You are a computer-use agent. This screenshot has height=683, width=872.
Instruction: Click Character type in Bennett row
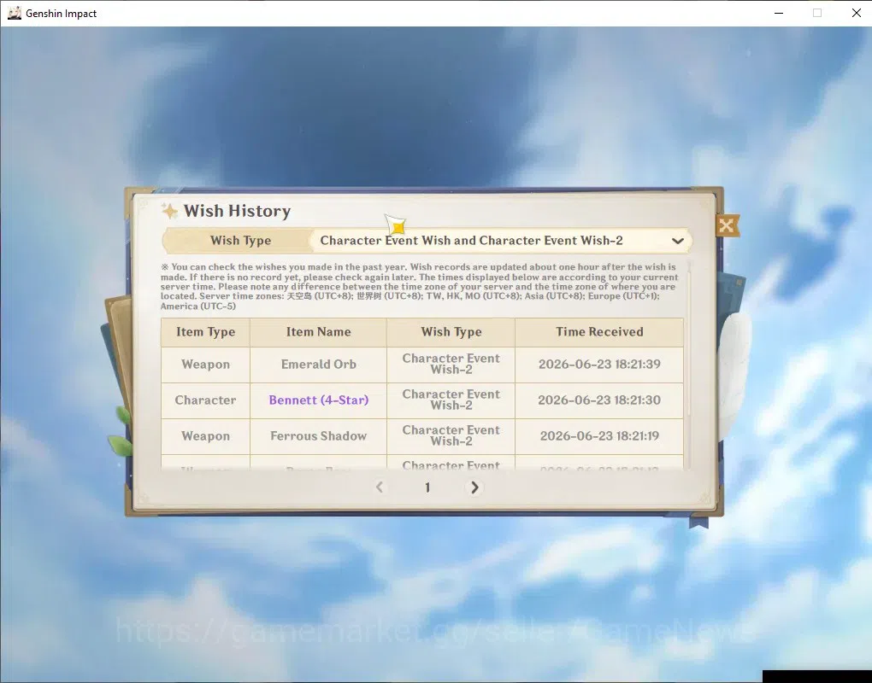[206, 400]
